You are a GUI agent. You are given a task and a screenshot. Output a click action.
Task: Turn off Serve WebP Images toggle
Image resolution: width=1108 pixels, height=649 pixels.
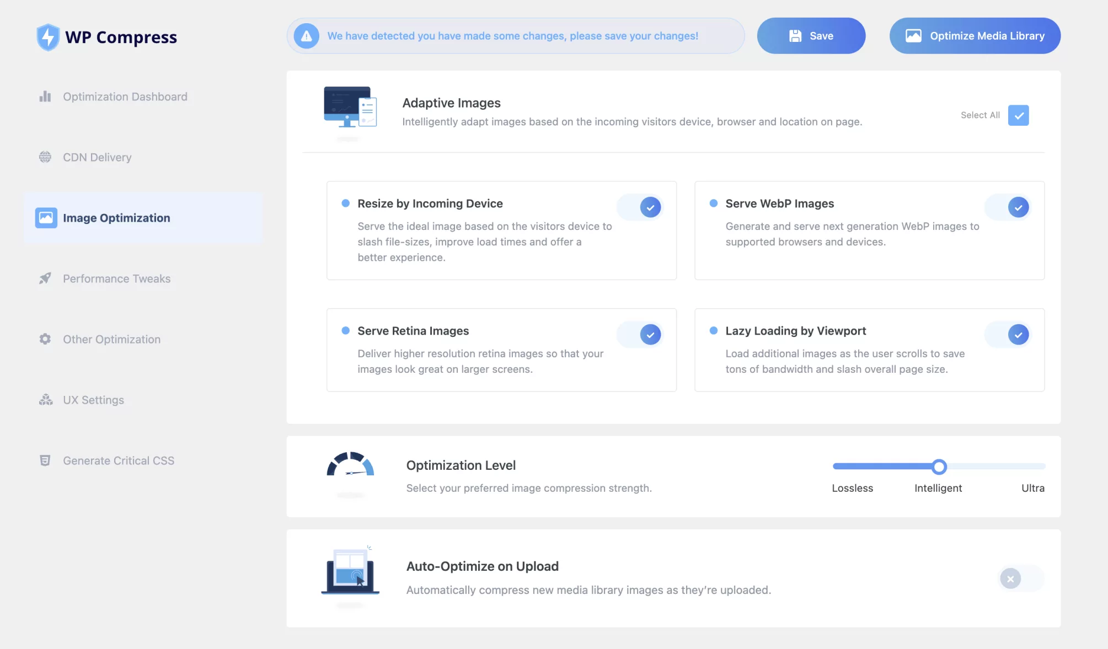click(x=1007, y=207)
